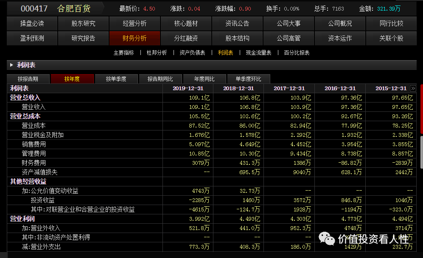423x258 pixels.
Task: Open the 研究报告 section
Action: [x=83, y=38]
